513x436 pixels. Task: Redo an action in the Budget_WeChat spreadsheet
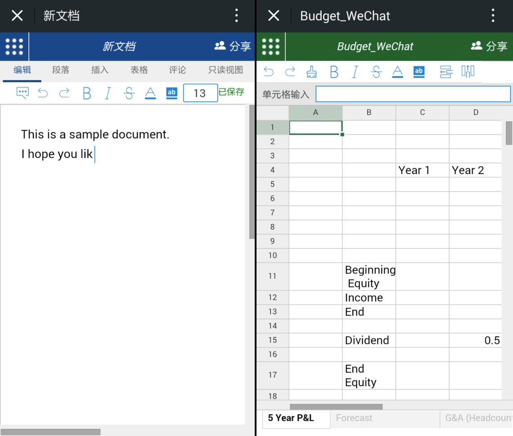tap(290, 71)
